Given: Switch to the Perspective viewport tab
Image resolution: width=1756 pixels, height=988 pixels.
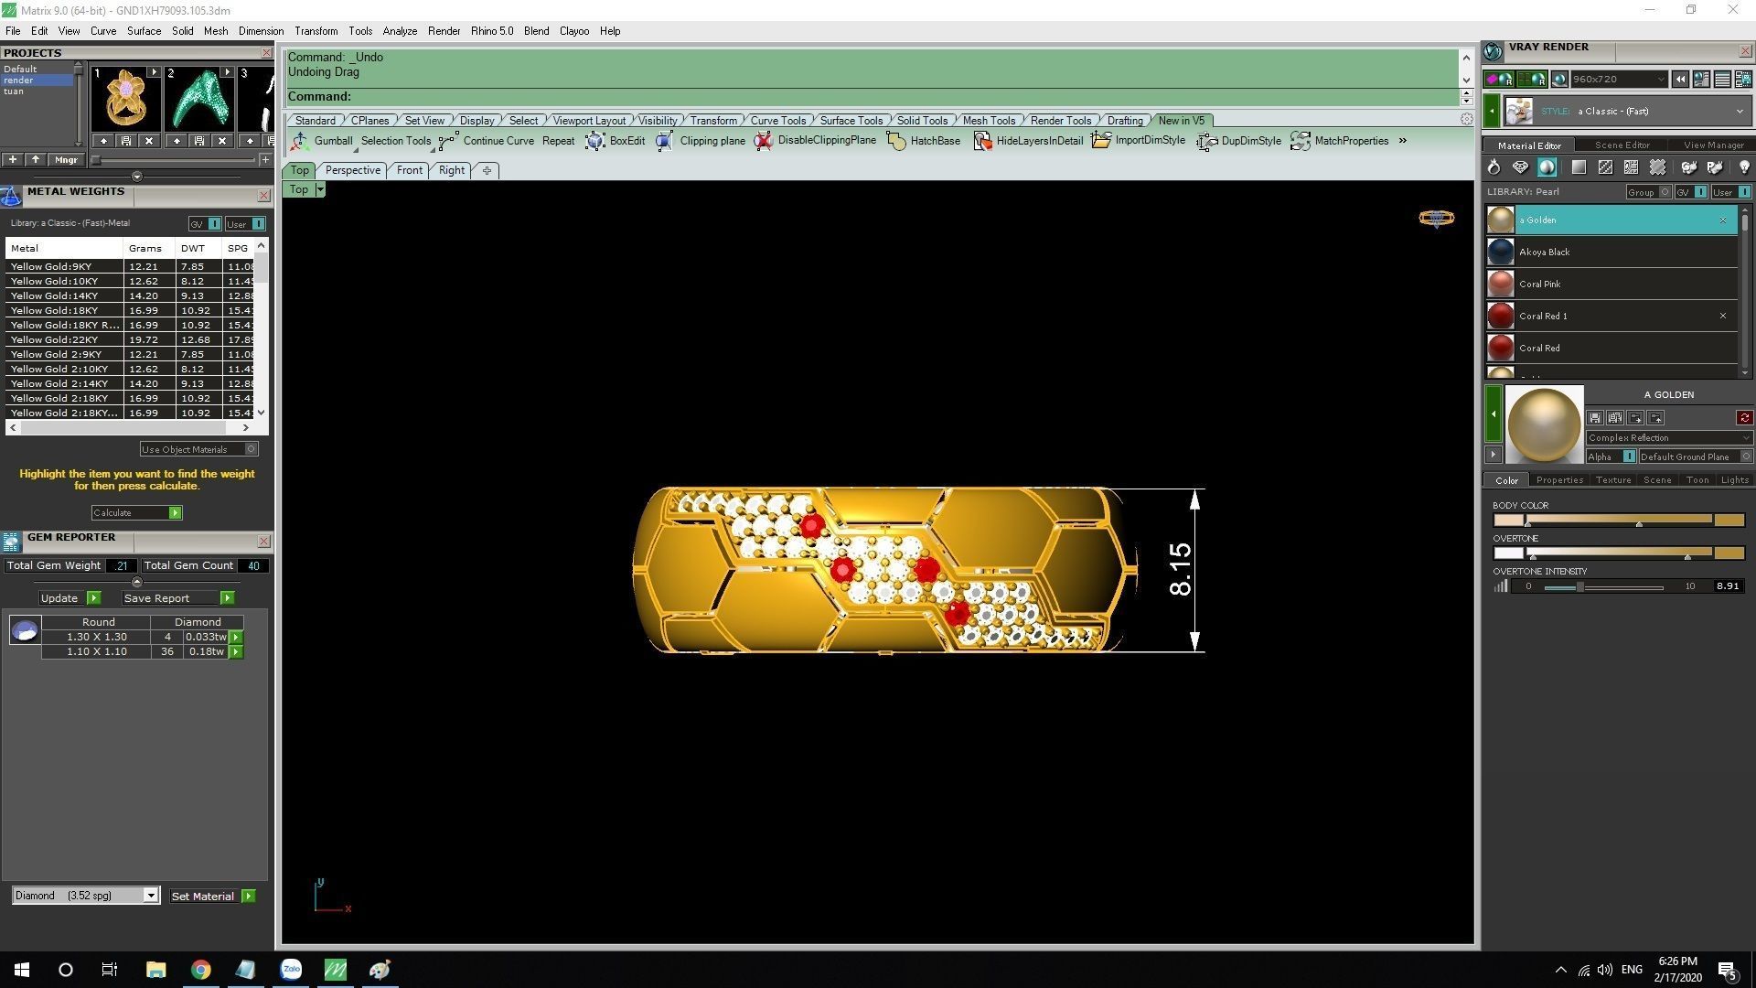Looking at the screenshot, I should (x=352, y=170).
